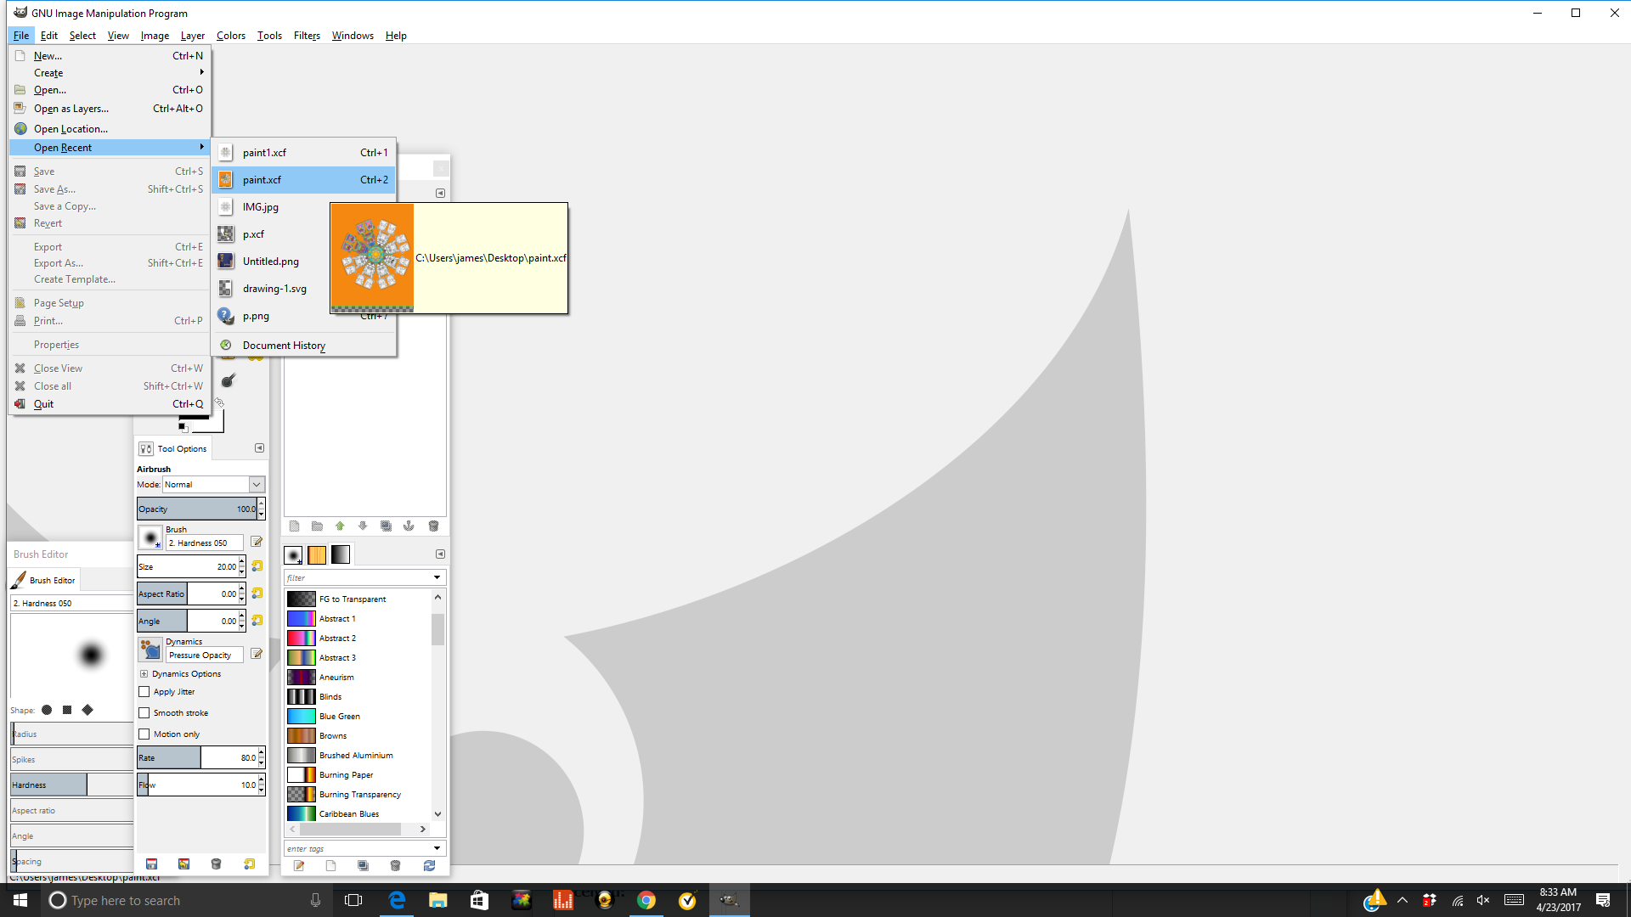This screenshot has width=1631, height=917.
Task: Edit gradient icon at dock bottom
Action: point(299,866)
